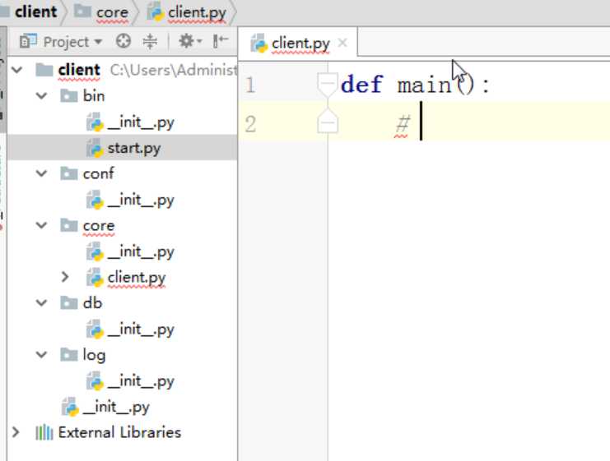Select __init__.py under log folder
Screen dimensions: 610x461
click(141, 380)
